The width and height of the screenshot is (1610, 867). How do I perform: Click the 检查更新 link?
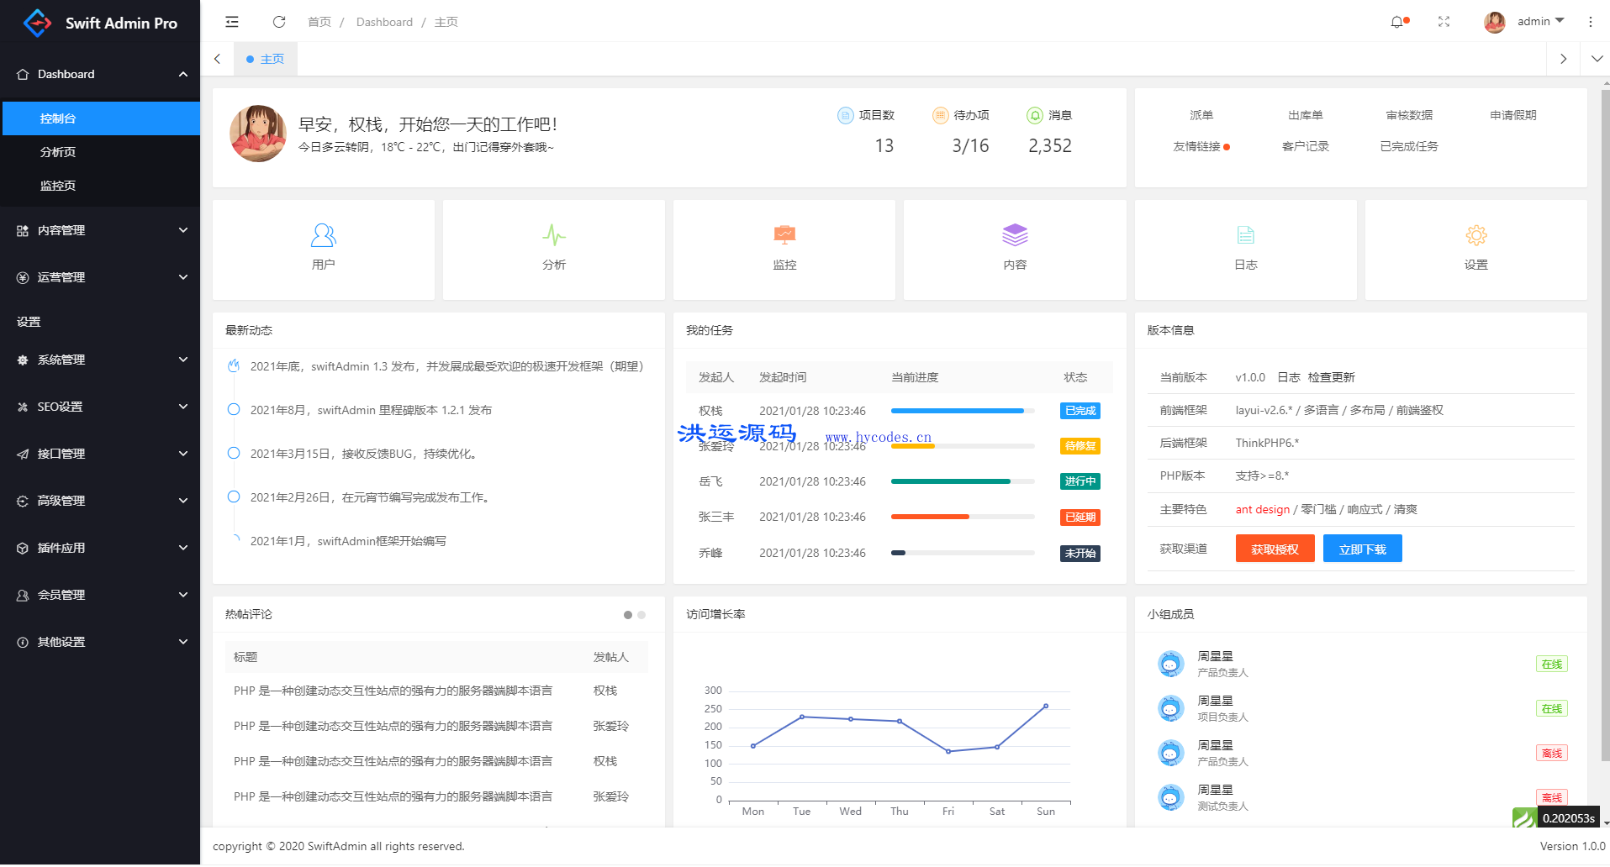[1331, 377]
